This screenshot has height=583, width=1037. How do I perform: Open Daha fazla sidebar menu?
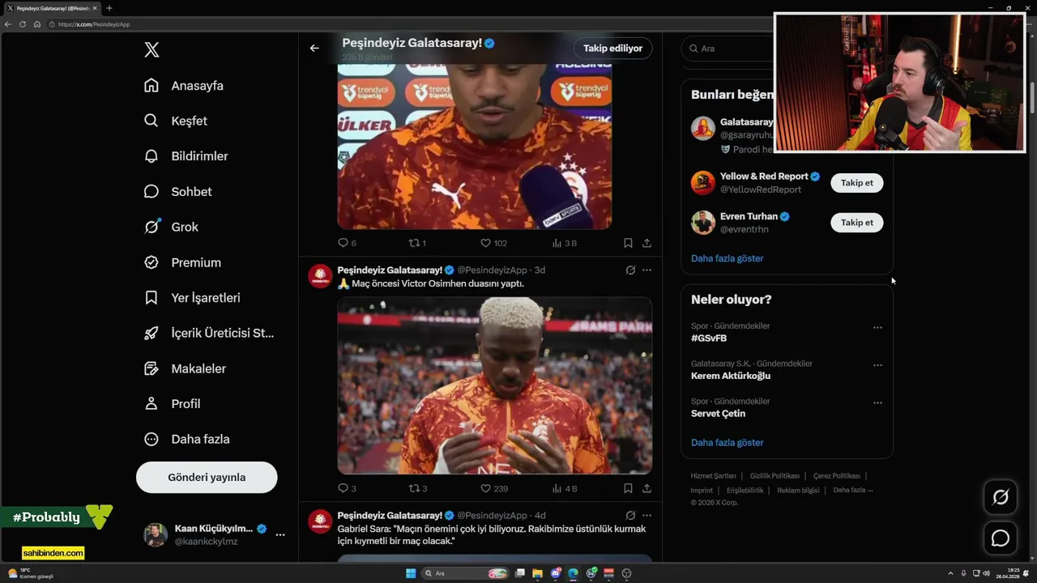(x=187, y=439)
